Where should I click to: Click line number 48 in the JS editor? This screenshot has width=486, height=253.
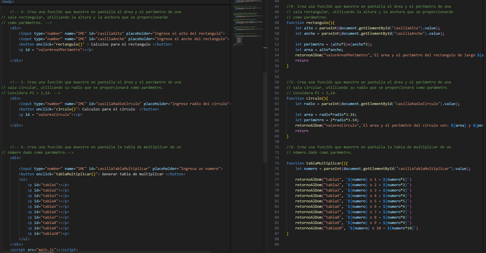point(277,23)
